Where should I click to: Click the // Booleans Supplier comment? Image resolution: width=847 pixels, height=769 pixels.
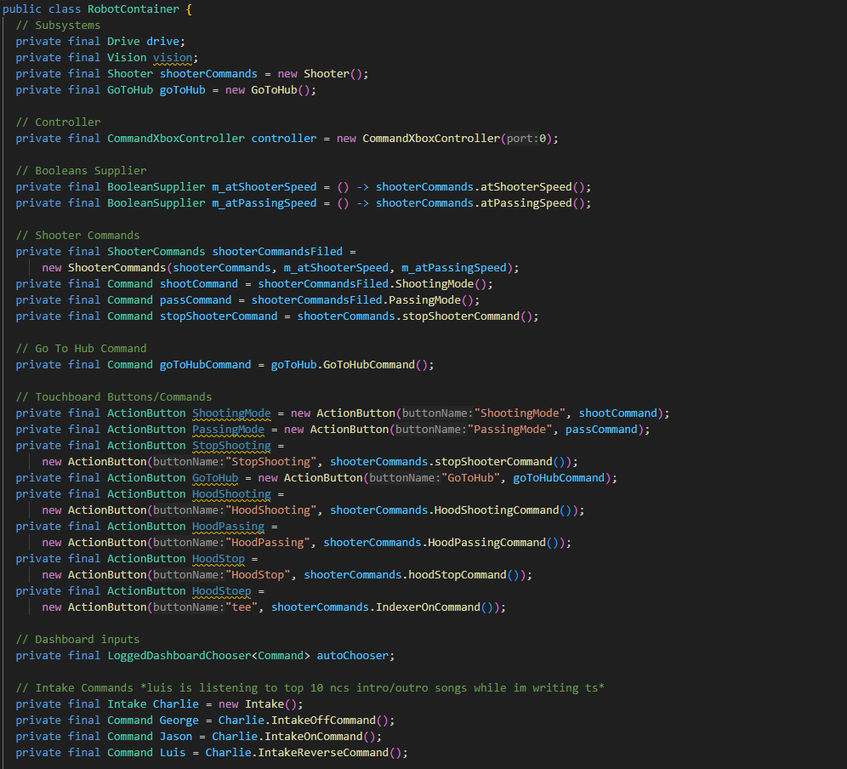coord(81,171)
